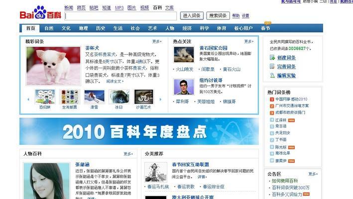The height and width of the screenshot is (199, 353).
Task: Select the 体育 sports tab
Action: point(222,28)
